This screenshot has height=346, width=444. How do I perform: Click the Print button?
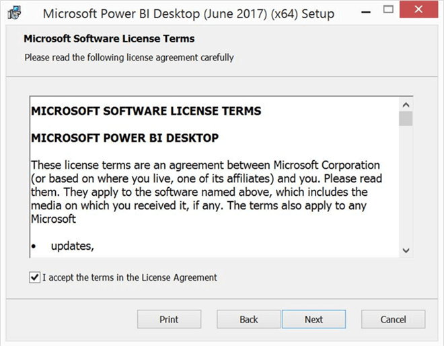169,319
